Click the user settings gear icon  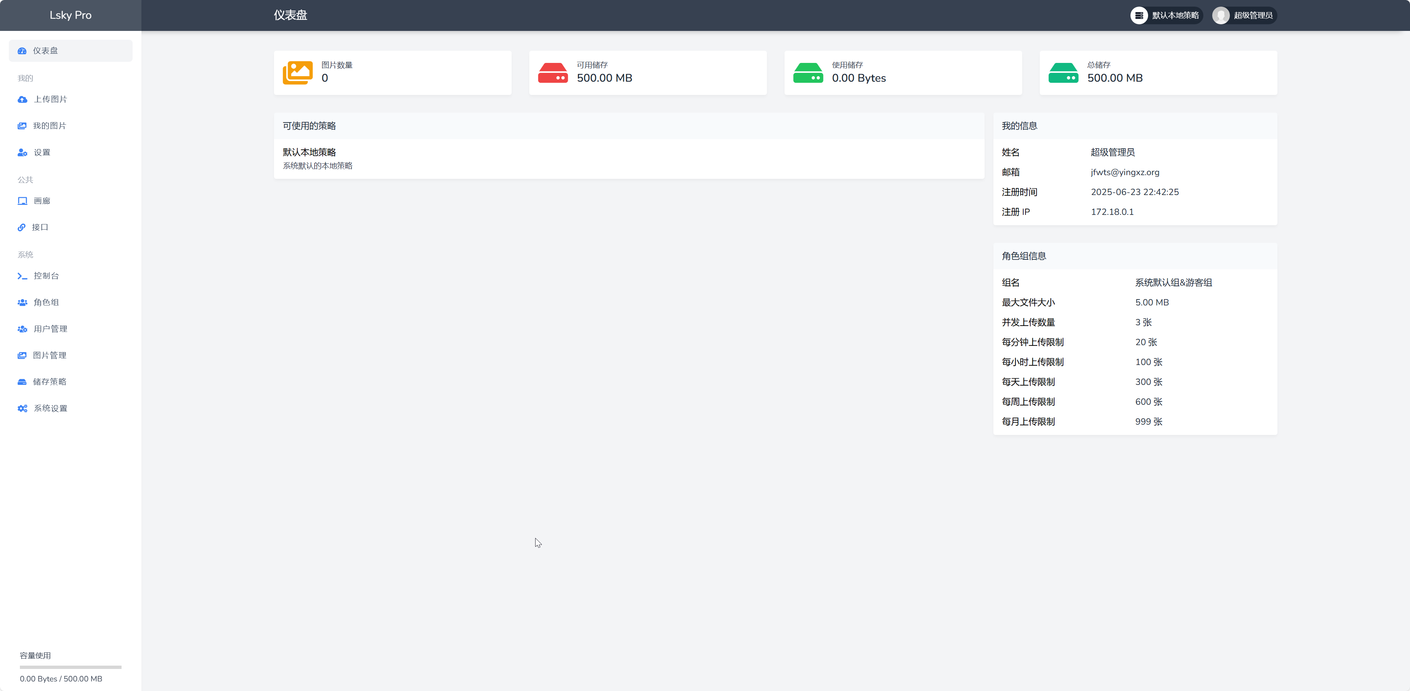(22, 153)
